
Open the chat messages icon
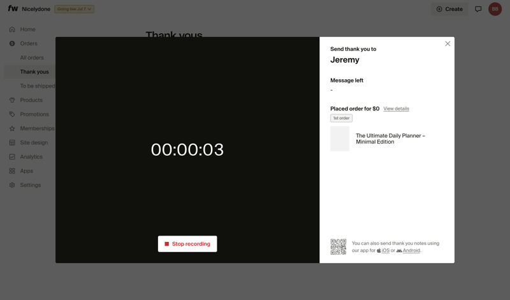point(478,9)
